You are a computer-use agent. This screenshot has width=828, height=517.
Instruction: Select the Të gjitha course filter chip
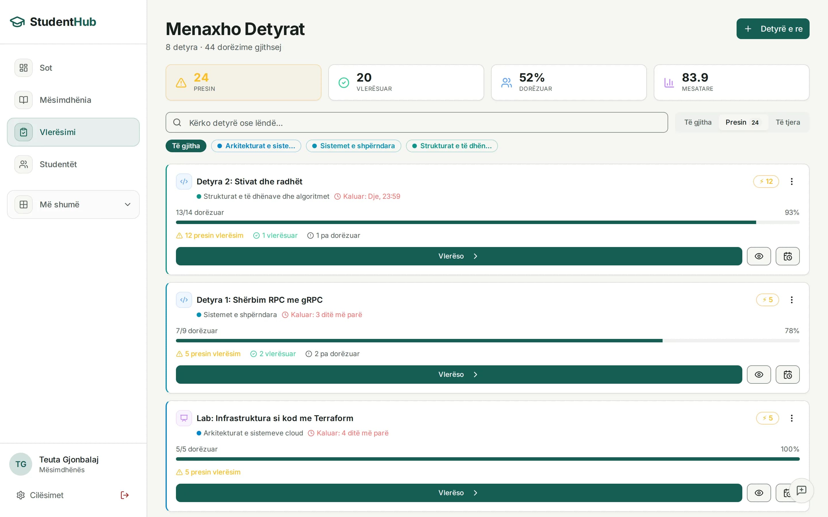pos(186,146)
